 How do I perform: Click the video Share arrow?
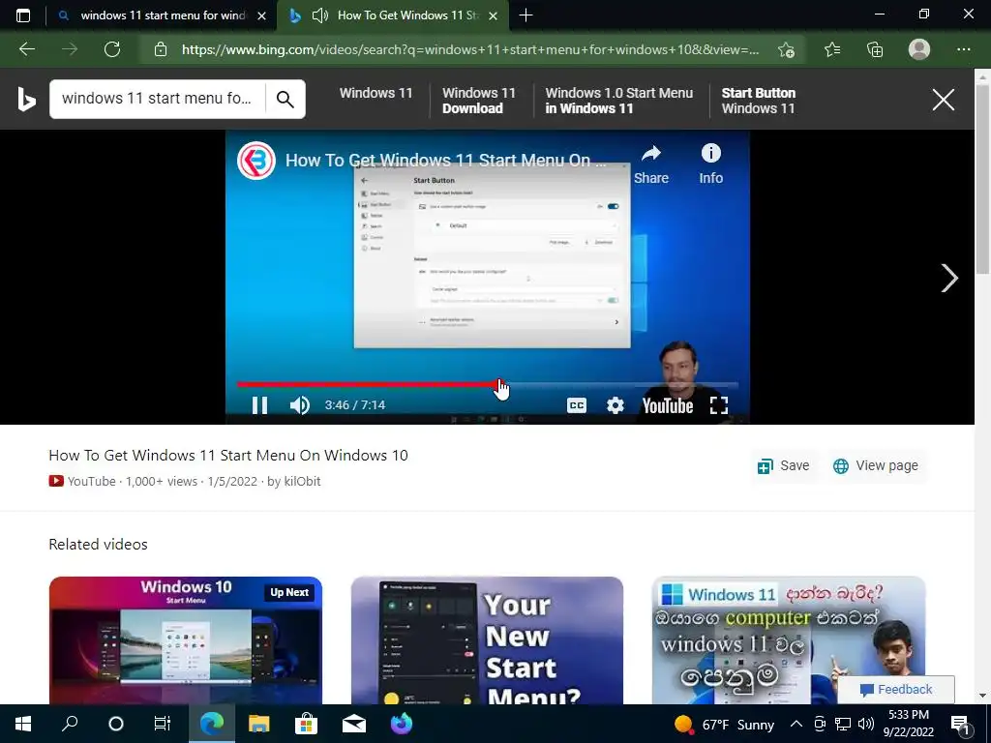tap(651, 164)
